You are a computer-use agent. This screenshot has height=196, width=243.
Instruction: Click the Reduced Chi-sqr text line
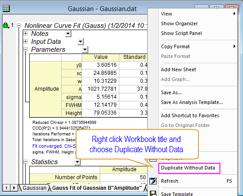click(x=64, y=123)
